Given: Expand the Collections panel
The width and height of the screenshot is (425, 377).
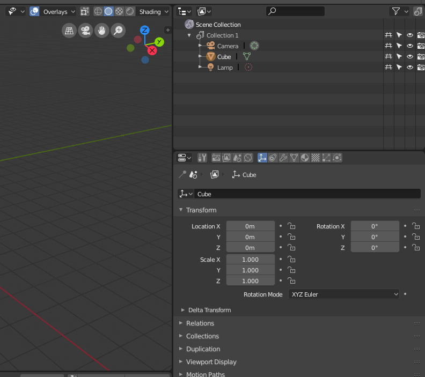Looking at the screenshot, I should point(181,336).
